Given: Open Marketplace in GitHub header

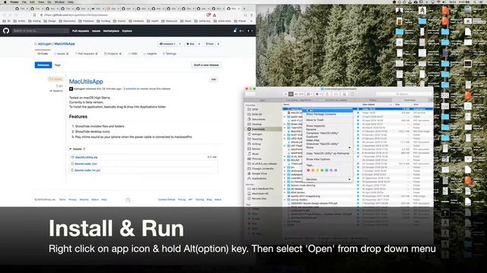Looking at the screenshot, I should 111,31.
